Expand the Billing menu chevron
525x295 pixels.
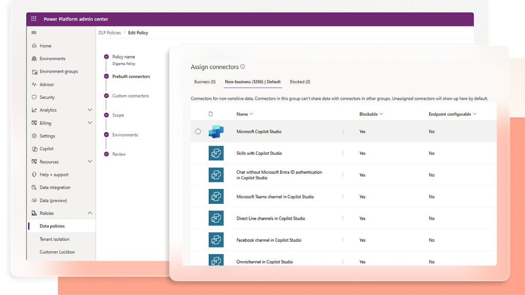point(90,123)
